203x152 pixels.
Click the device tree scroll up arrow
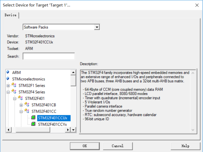[74, 72]
